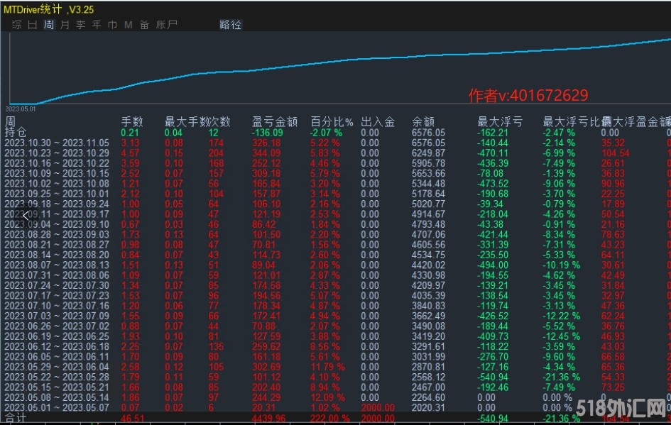Click the 326.18 profit amount cell
This screenshot has height=425, width=671.
pyautogui.click(x=266, y=143)
